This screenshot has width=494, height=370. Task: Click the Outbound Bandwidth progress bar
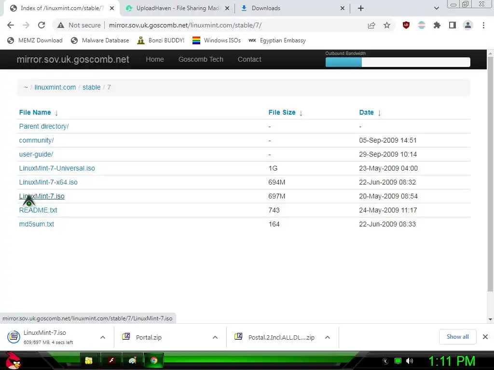tap(398, 62)
